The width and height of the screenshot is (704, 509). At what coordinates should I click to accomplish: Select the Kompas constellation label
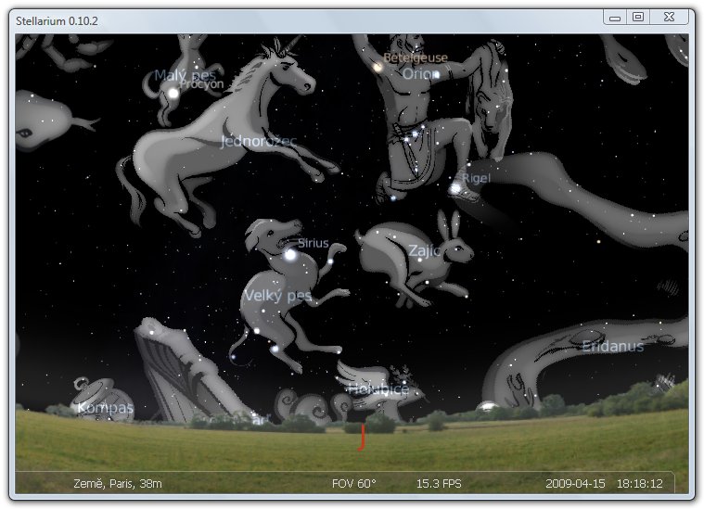point(106,408)
